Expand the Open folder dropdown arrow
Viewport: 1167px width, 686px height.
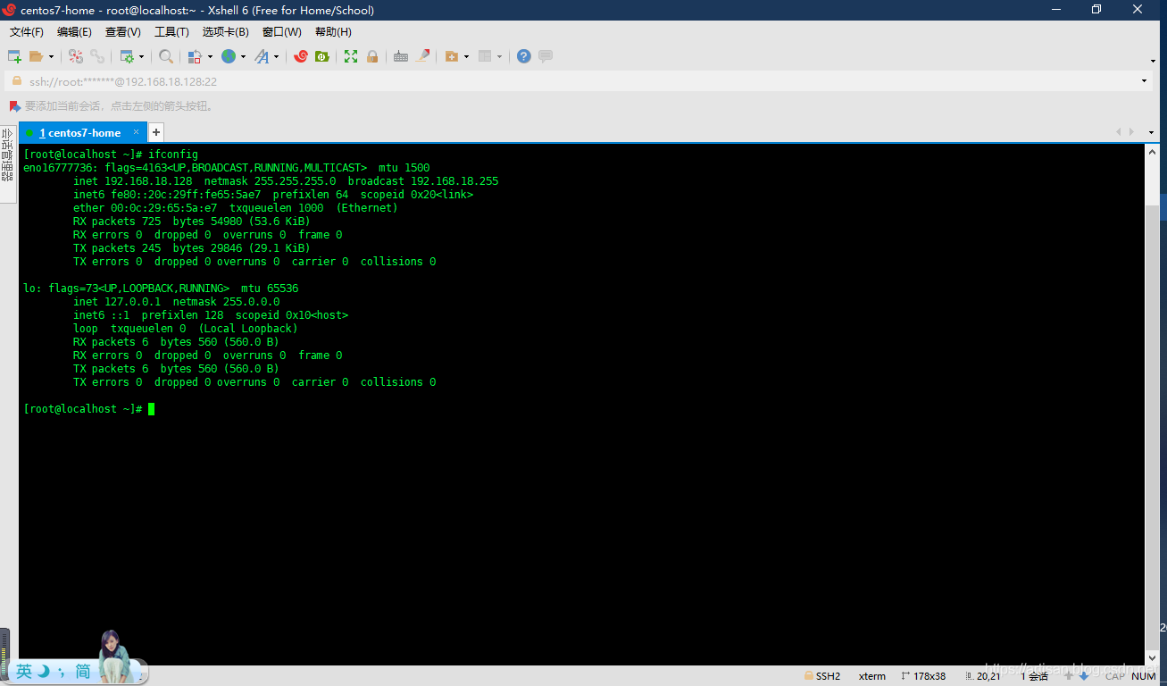pyautogui.click(x=51, y=57)
